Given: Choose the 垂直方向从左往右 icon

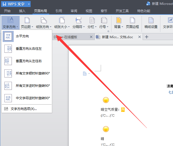Looking at the screenshot, I should point(8,61).
